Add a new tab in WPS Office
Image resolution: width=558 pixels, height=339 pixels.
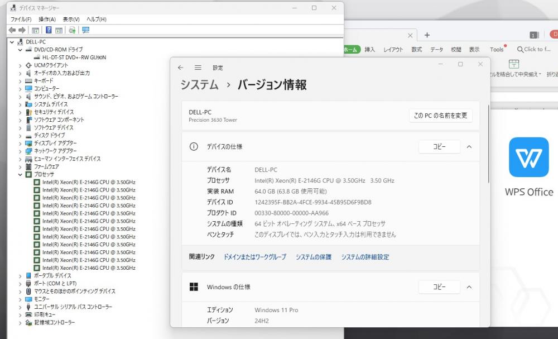(x=427, y=35)
